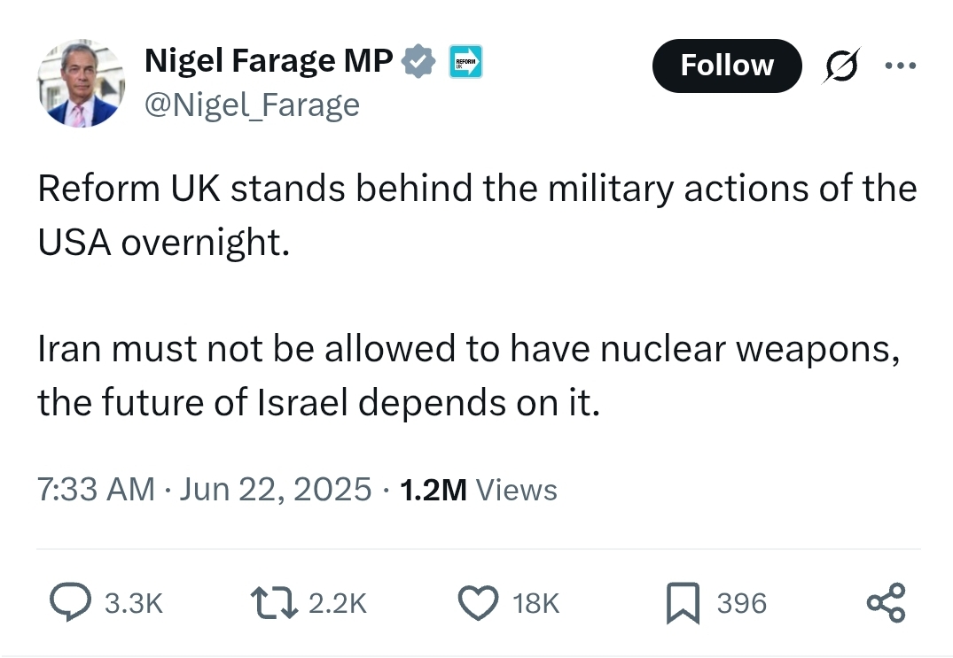The height and width of the screenshot is (658, 953).
Task: Click the 18K likes count
Action: pos(535,603)
